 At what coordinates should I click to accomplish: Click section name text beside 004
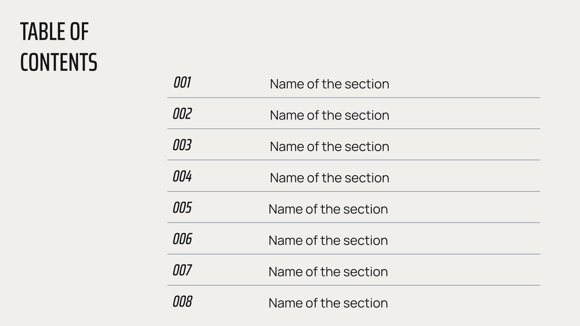[329, 178]
